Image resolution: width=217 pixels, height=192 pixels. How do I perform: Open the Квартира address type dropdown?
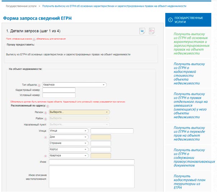click(69, 156)
